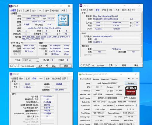The width and height of the screenshot is (152, 125).
Task: Expand 工具 arrow in processor CPU-Z window
Action: (x=46, y=66)
